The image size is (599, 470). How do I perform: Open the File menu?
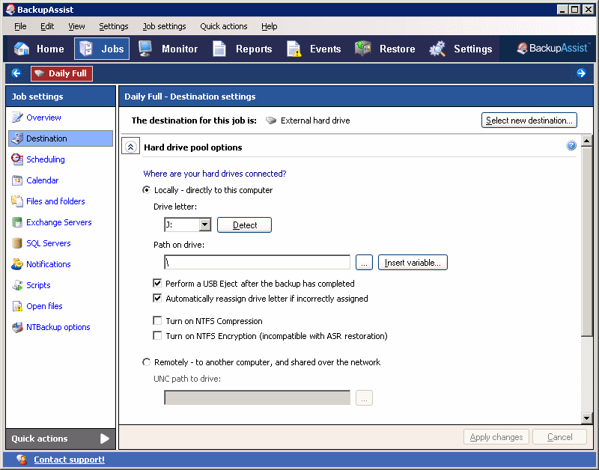[x=20, y=26]
